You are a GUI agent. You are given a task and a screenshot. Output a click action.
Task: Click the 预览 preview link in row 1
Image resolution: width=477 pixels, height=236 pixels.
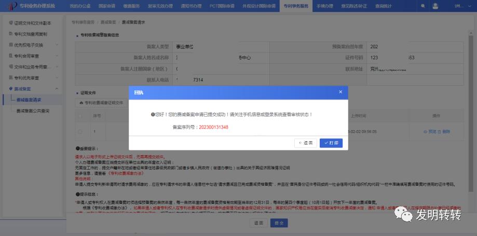point(432,132)
